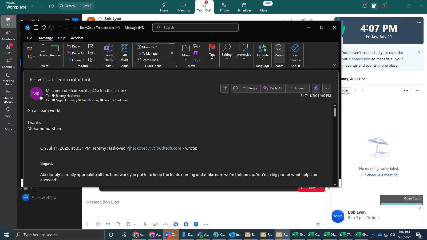Click Connect now calendar link
This screenshot has width=427, height=240.
tap(360, 59)
